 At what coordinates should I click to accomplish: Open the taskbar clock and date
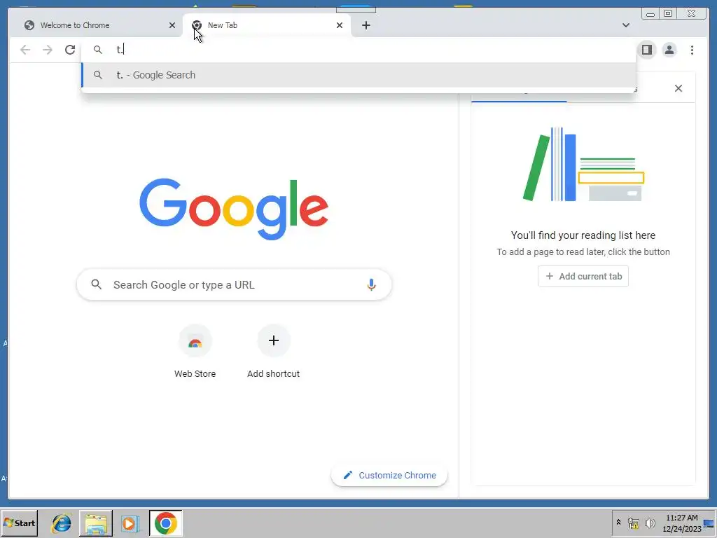[x=682, y=523]
